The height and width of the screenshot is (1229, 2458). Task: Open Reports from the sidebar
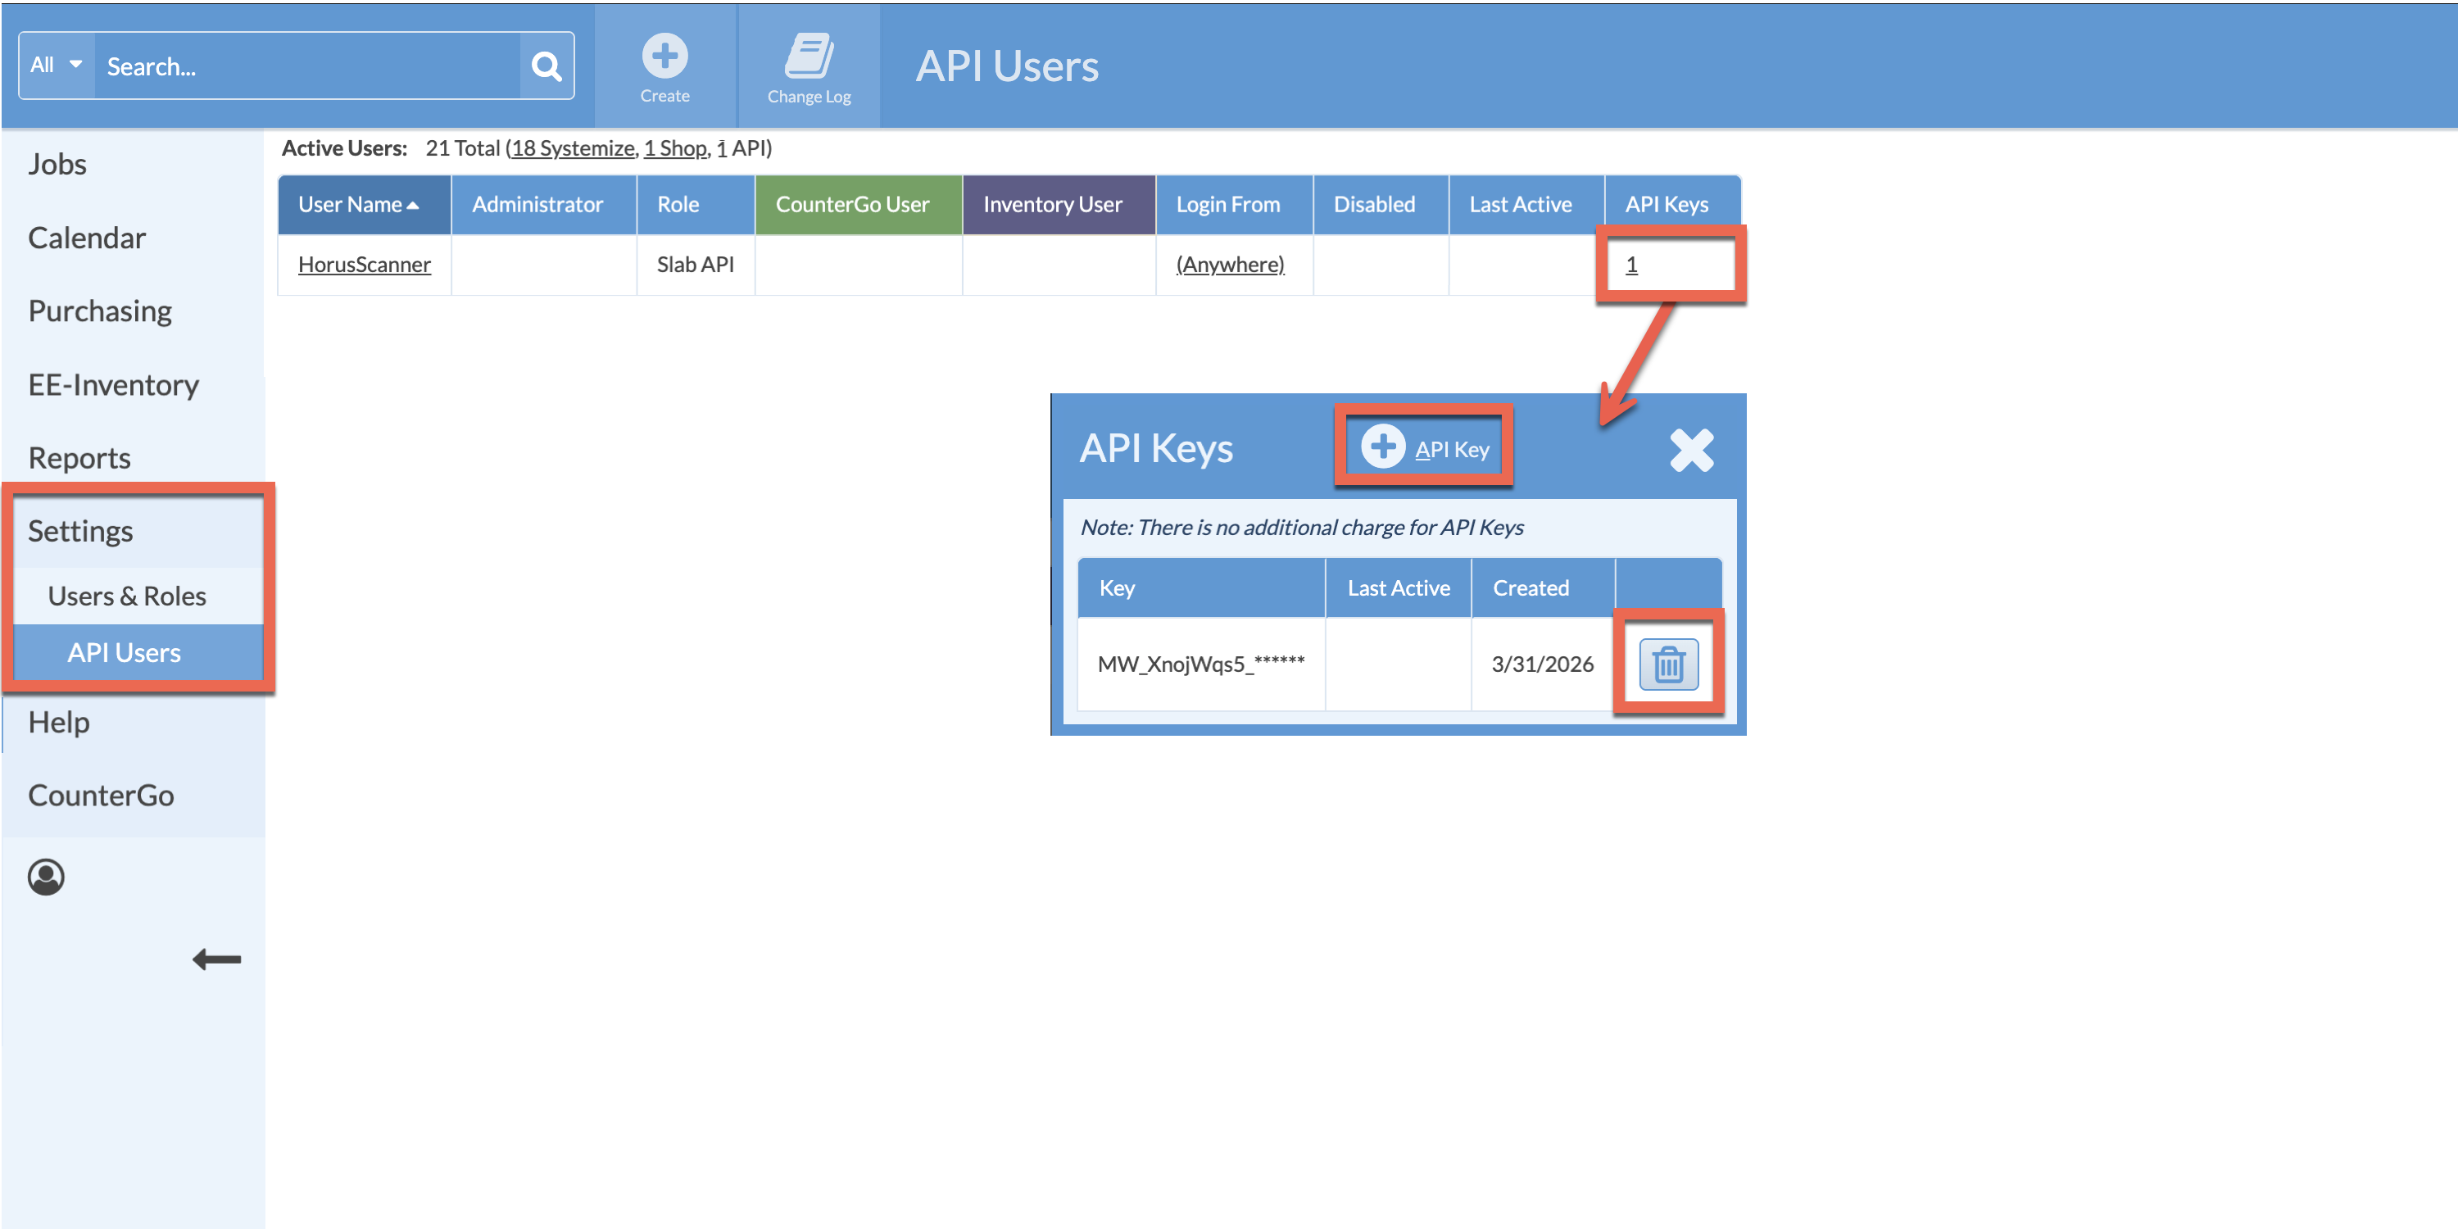pos(79,457)
